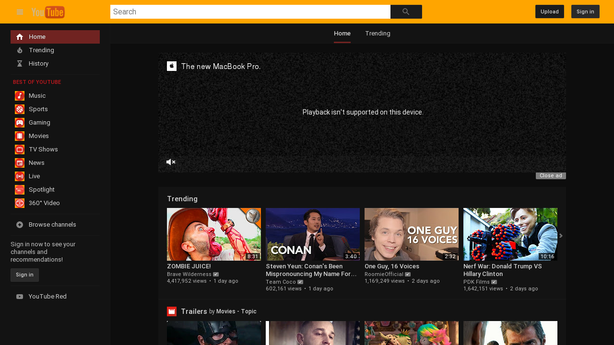
Task: Click the Trending flame icon in sidebar
Action: pyautogui.click(x=20, y=50)
